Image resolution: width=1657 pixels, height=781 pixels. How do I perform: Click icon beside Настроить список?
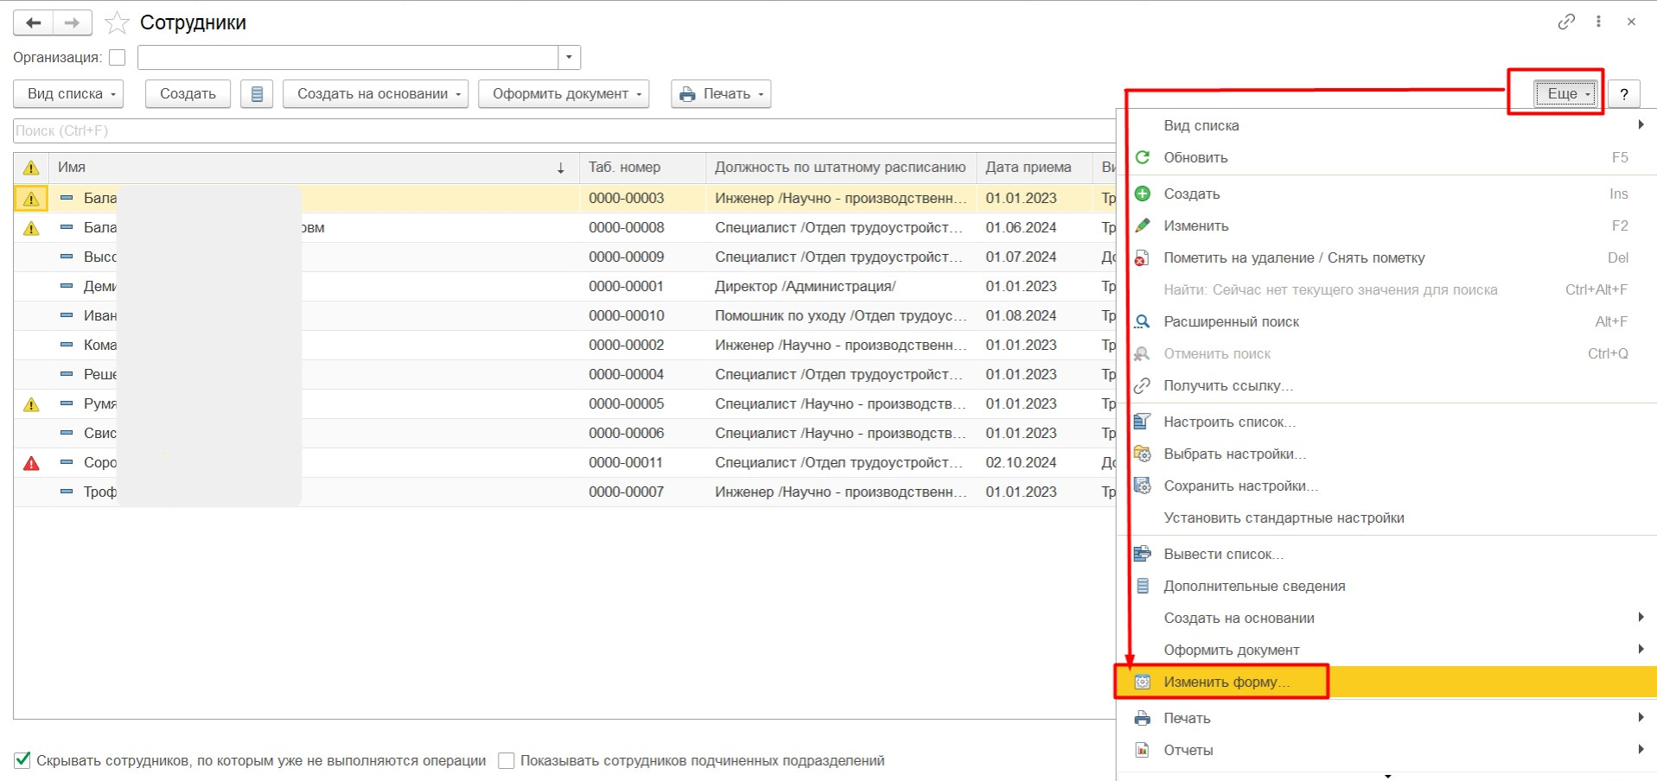tap(1143, 422)
